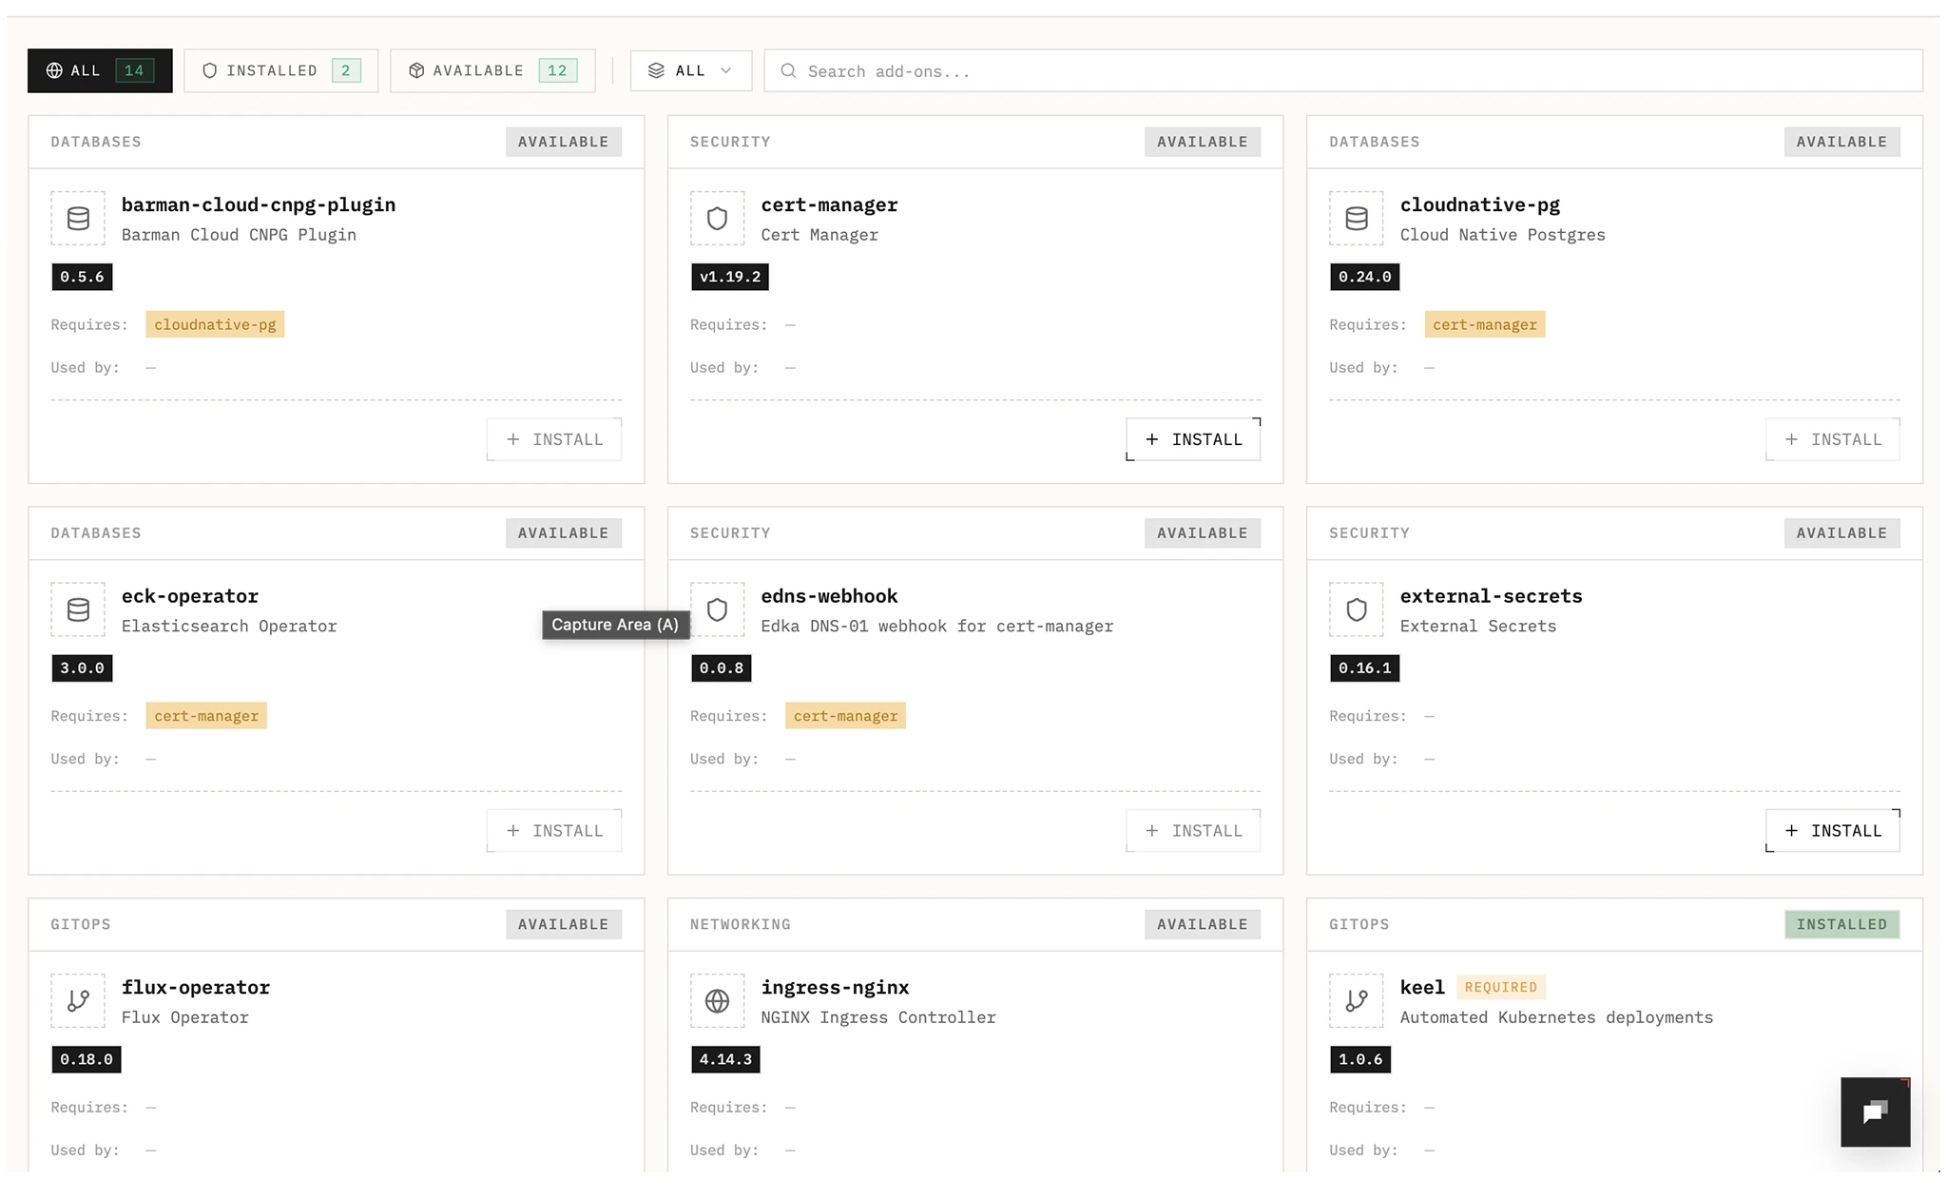Viewport: 1947px width, 1179px height.
Task: Install the external-secrets add-on
Action: [x=1832, y=831]
